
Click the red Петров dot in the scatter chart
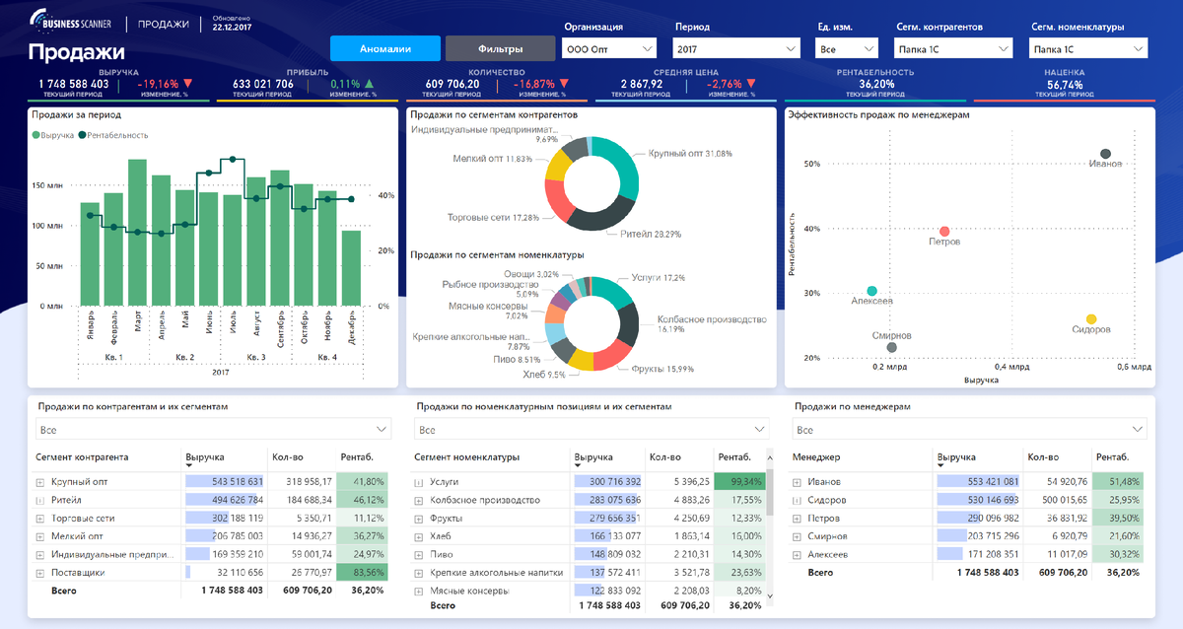944,230
